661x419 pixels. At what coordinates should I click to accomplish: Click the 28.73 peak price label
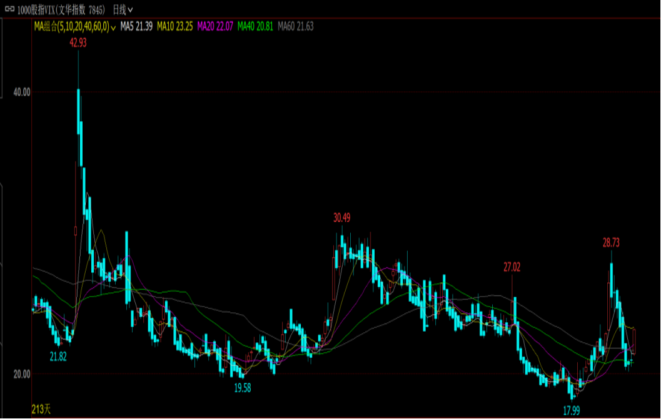[x=611, y=242]
